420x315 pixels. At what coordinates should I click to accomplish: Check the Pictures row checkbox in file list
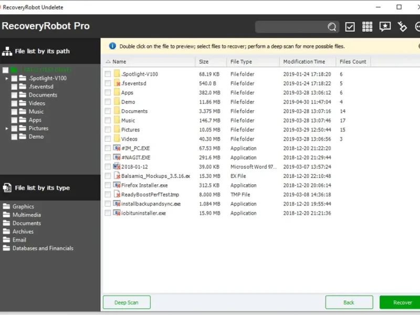108,130
